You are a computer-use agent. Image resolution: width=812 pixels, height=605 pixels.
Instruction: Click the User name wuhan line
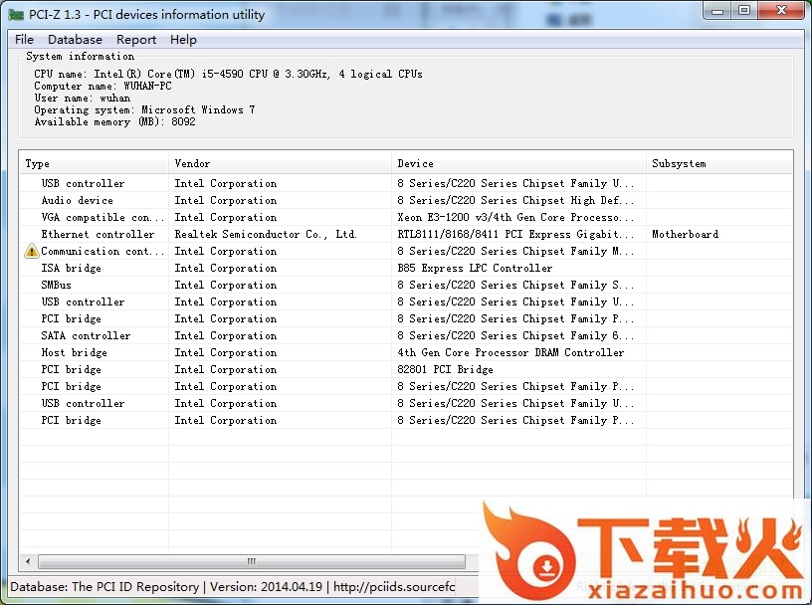tap(83, 98)
